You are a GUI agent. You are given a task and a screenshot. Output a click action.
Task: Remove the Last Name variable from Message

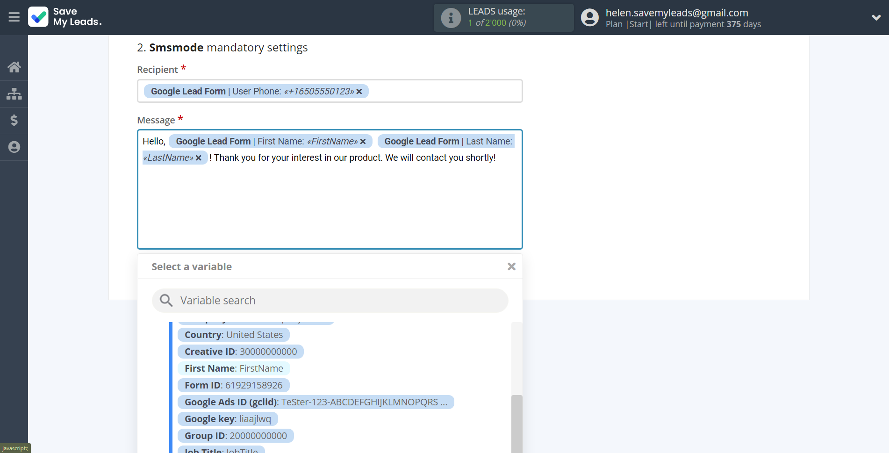199,158
